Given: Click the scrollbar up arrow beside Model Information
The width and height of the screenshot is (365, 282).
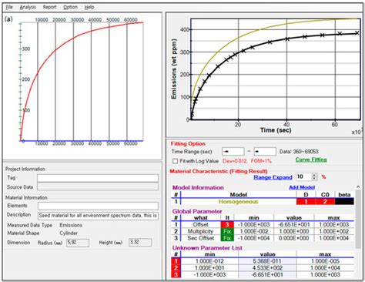Looking at the screenshot, I should 358,187.
